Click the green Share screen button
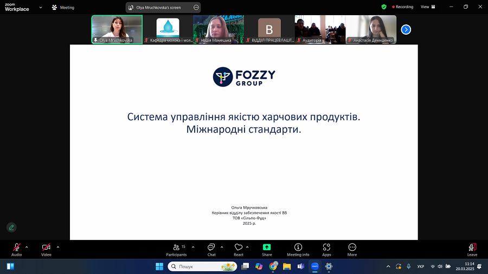This screenshot has width=488, height=274. pos(267,250)
